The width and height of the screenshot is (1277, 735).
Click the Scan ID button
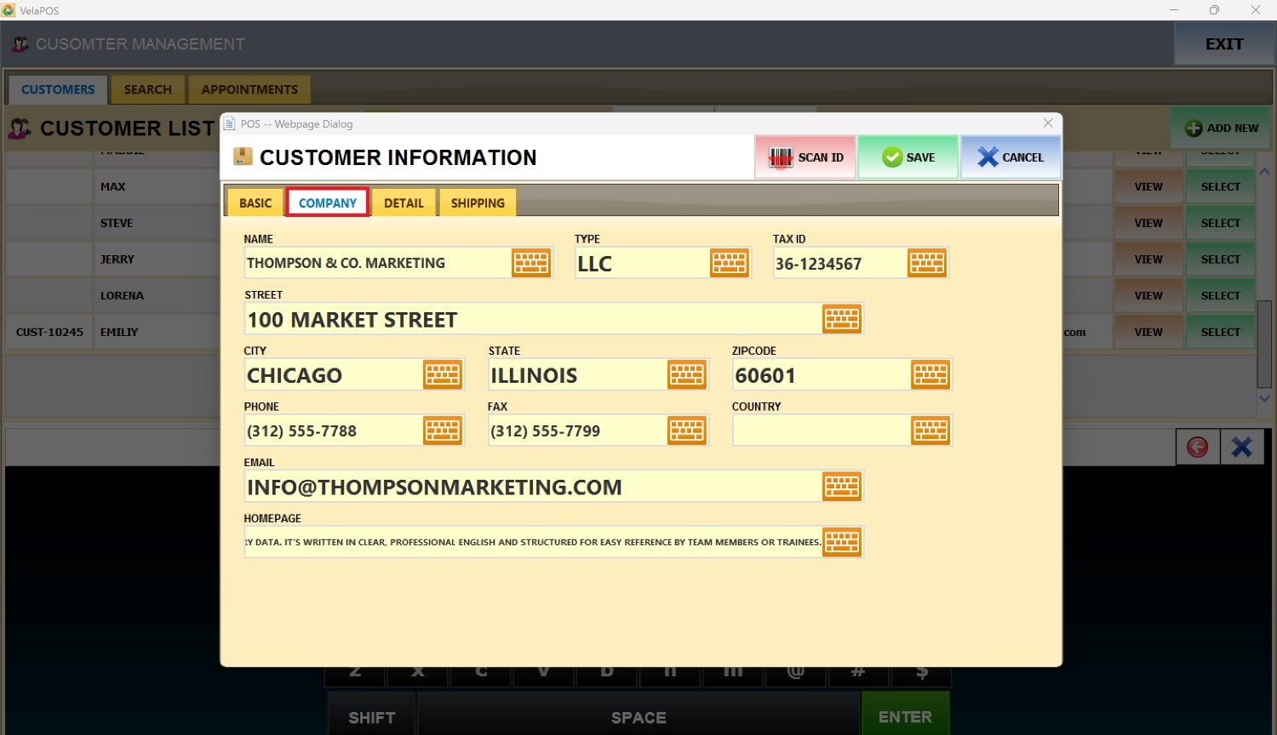805,157
